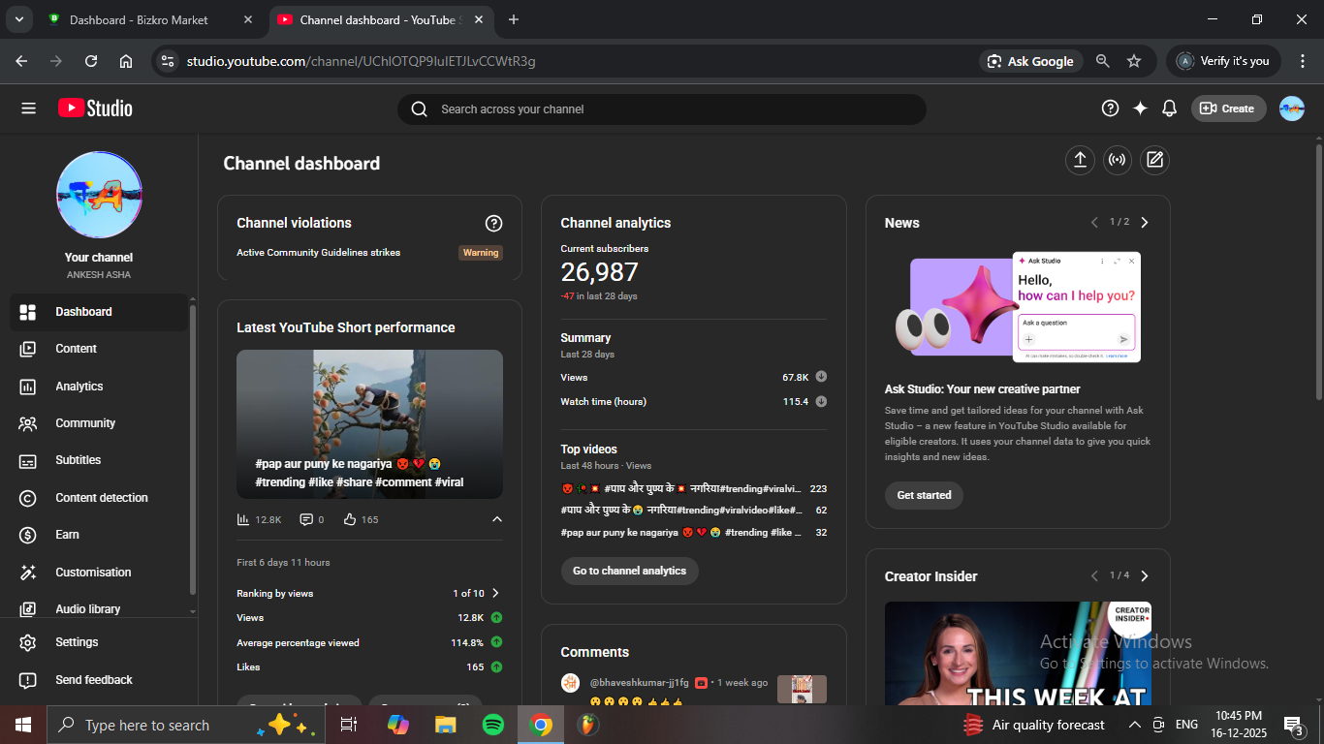Click the Go live broadcast icon
The width and height of the screenshot is (1324, 744).
click(1118, 161)
